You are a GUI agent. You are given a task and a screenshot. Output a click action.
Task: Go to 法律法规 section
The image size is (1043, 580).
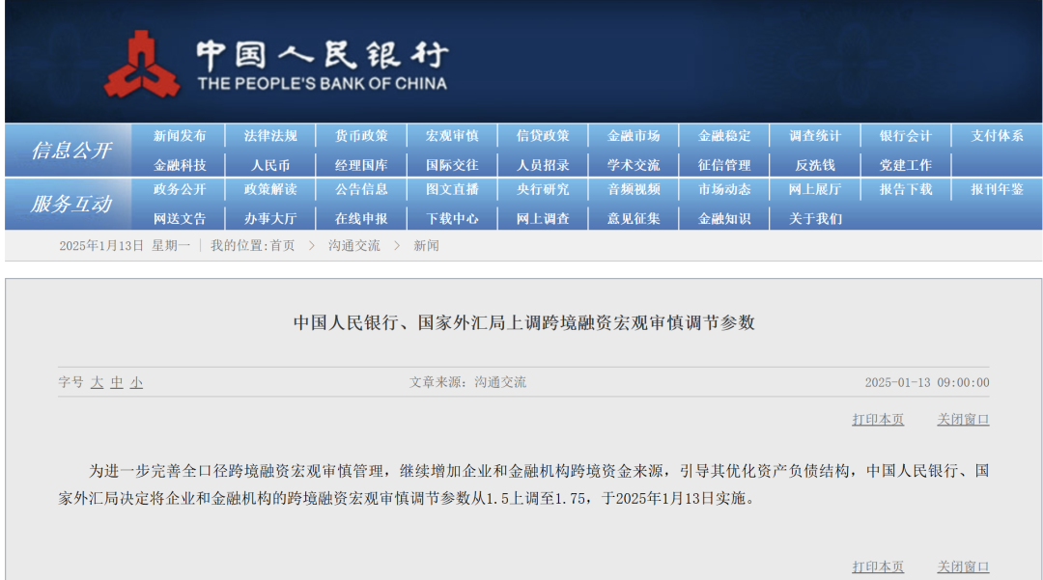[x=270, y=136]
